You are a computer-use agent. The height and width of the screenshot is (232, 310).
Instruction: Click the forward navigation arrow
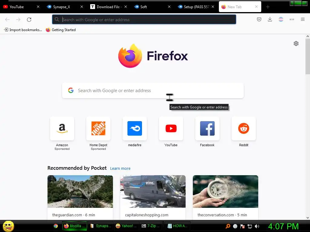pos(18,19)
